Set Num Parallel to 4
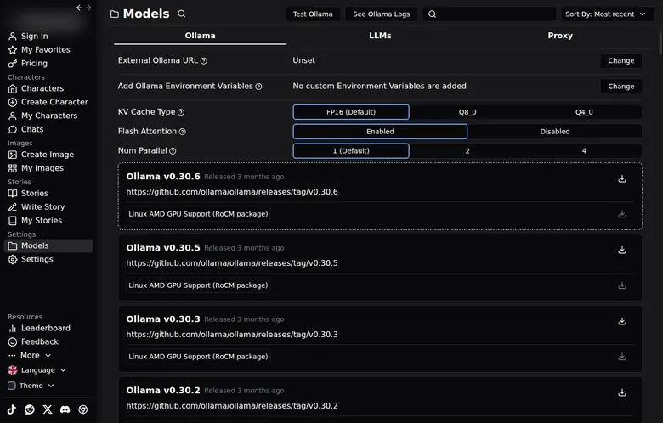This screenshot has height=423, width=663. 584,151
